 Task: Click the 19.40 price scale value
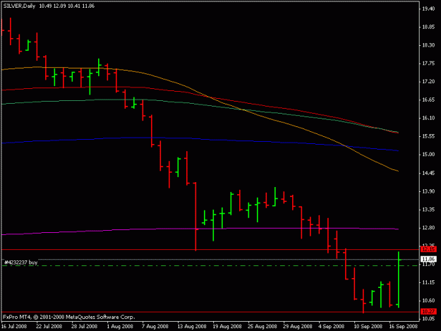click(428, 9)
